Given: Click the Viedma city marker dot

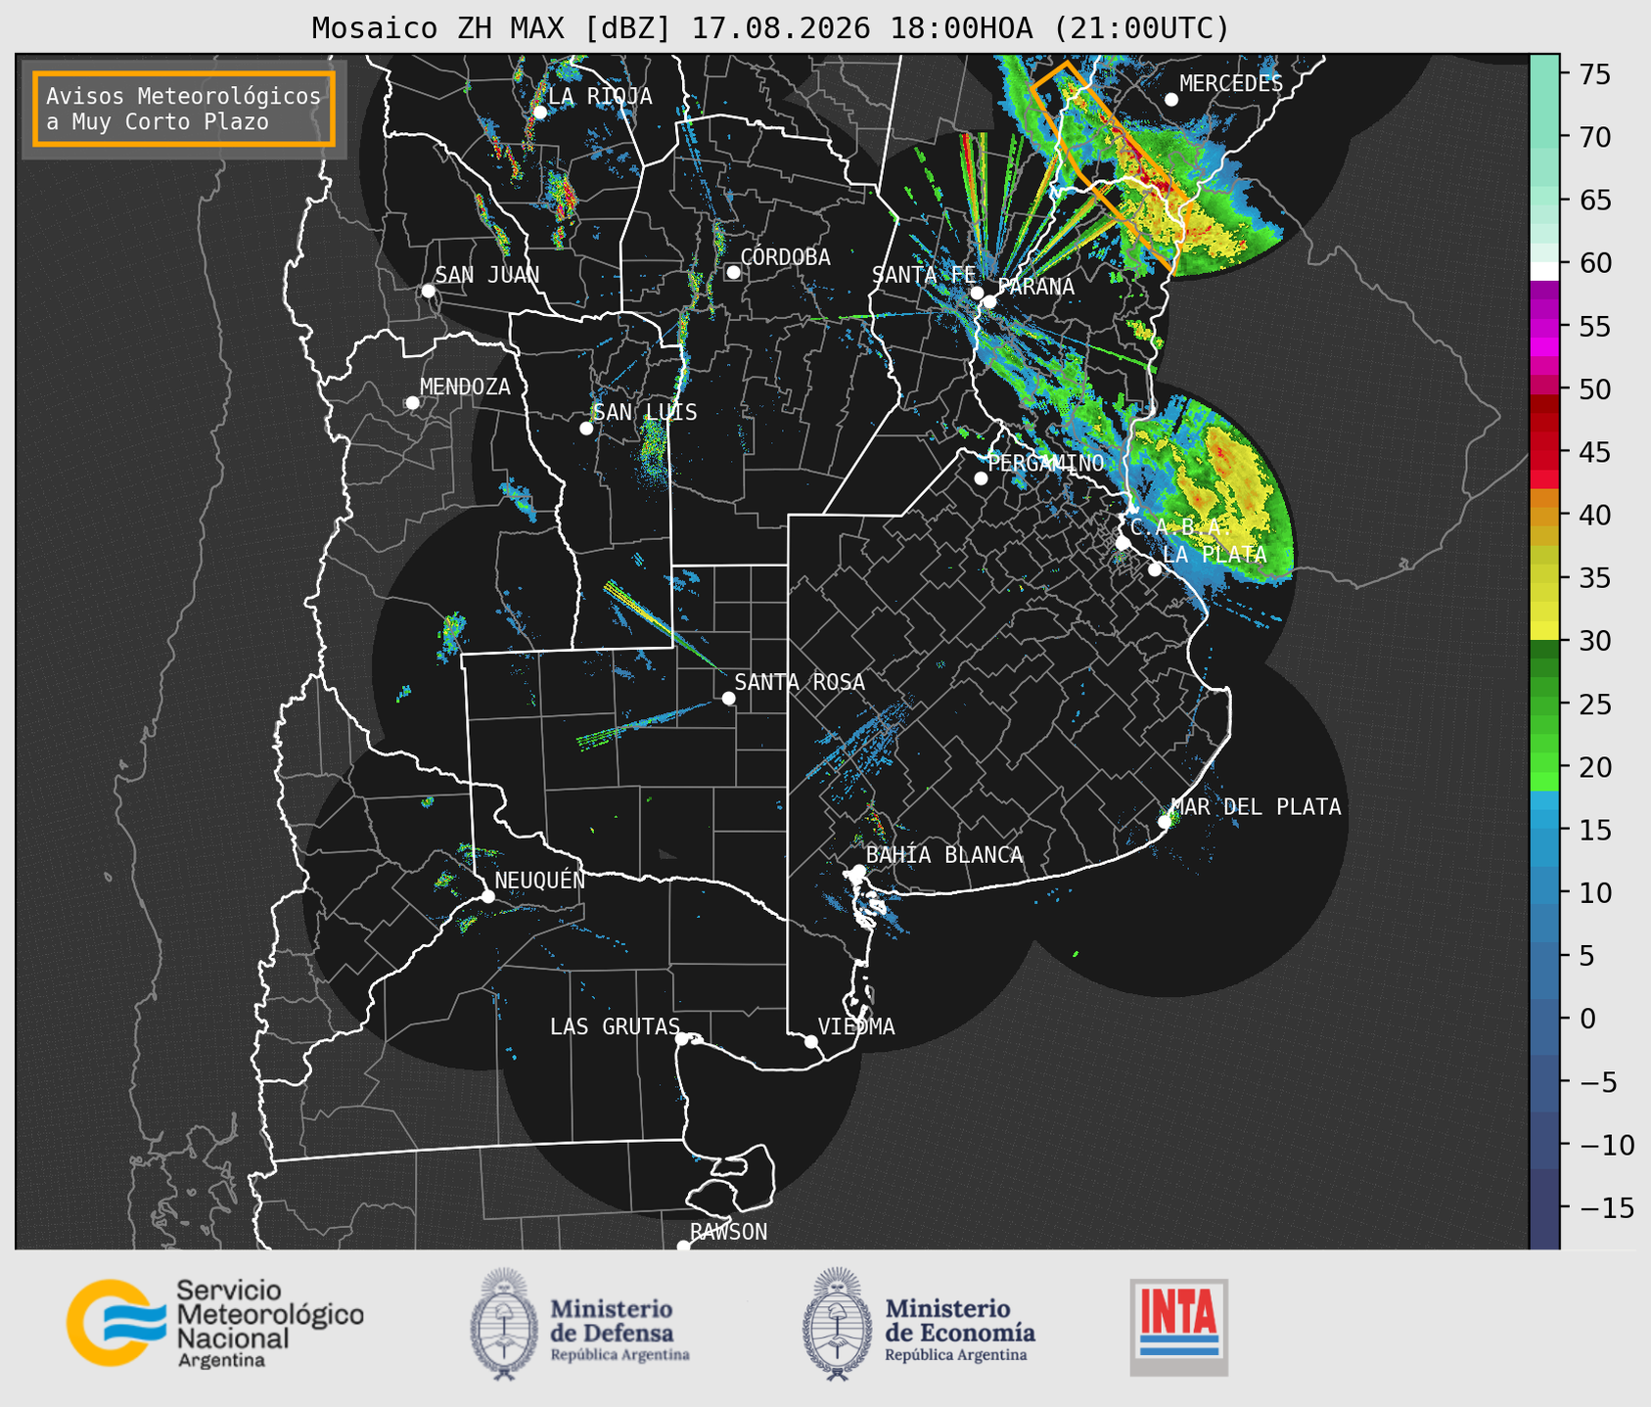Looking at the screenshot, I should 811,1041.
